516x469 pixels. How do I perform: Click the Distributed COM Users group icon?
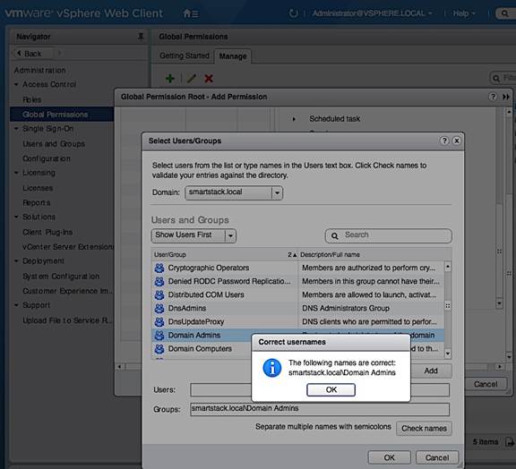[x=159, y=294]
